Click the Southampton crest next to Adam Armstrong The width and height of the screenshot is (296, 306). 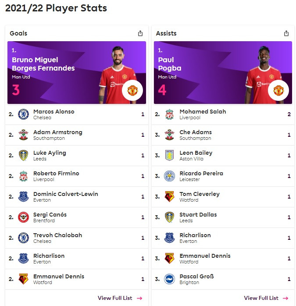(23, 135)
